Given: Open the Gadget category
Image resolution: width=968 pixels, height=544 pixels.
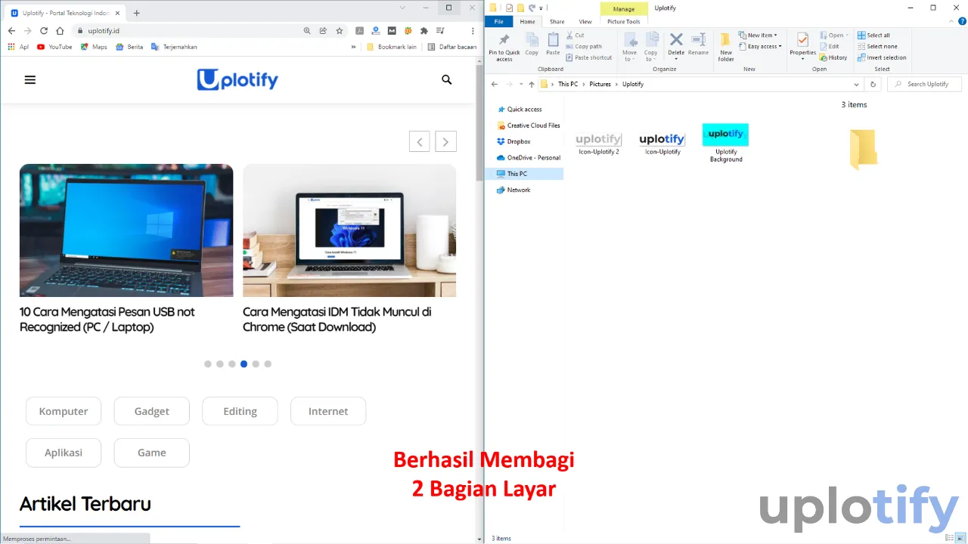Looking at the screenshot, I should (152, 411).
